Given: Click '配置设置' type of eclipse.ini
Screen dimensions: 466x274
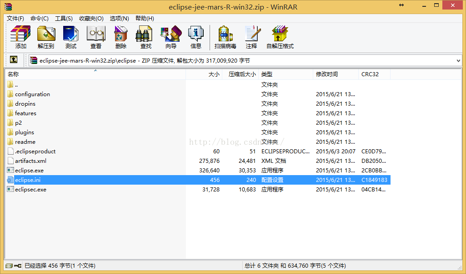Looking at the screenshot, I should coord(272,180).
